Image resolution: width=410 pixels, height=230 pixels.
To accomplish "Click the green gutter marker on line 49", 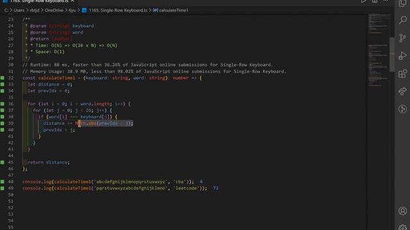I will (3, 188).
